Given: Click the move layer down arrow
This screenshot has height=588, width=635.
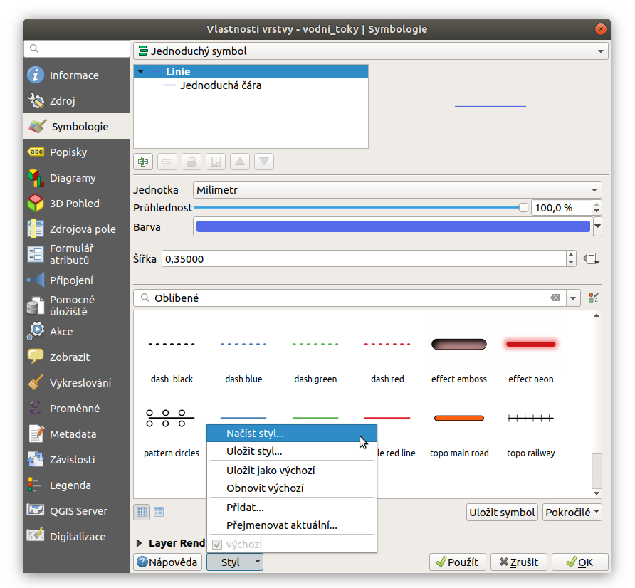Looking at the screenshot, I should pyautogui.click(x=264, y=162).
